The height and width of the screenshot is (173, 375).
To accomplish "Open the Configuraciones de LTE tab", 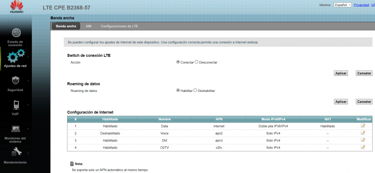I will click(x=120, y=26).
